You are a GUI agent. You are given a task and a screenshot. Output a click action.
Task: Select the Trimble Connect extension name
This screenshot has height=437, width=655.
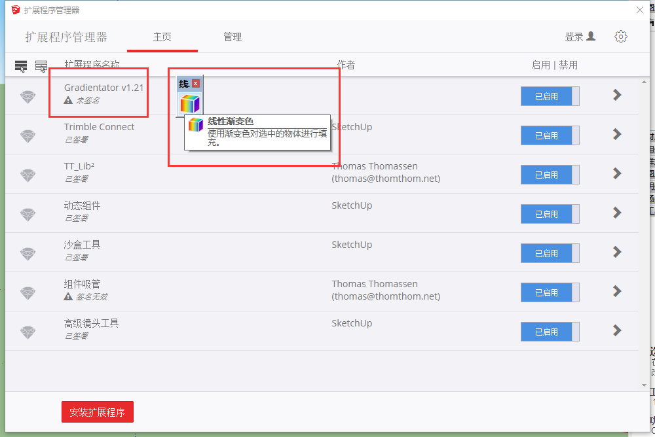[99, 127]
